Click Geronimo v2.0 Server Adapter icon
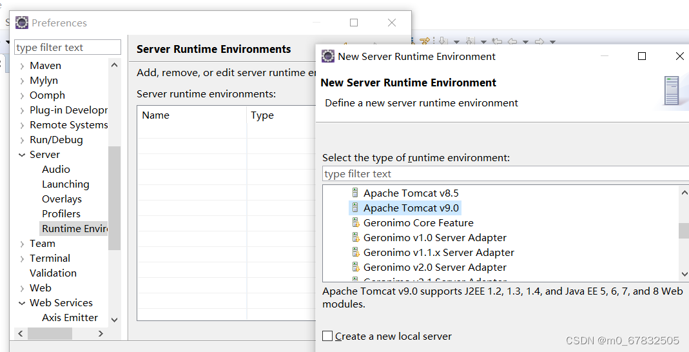 coord(356,267)
